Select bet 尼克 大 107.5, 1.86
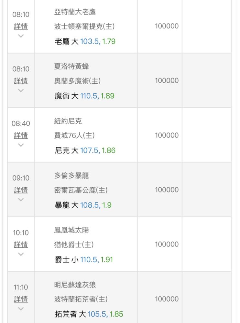Screen dimensions: 240x323 pos(85,151)
